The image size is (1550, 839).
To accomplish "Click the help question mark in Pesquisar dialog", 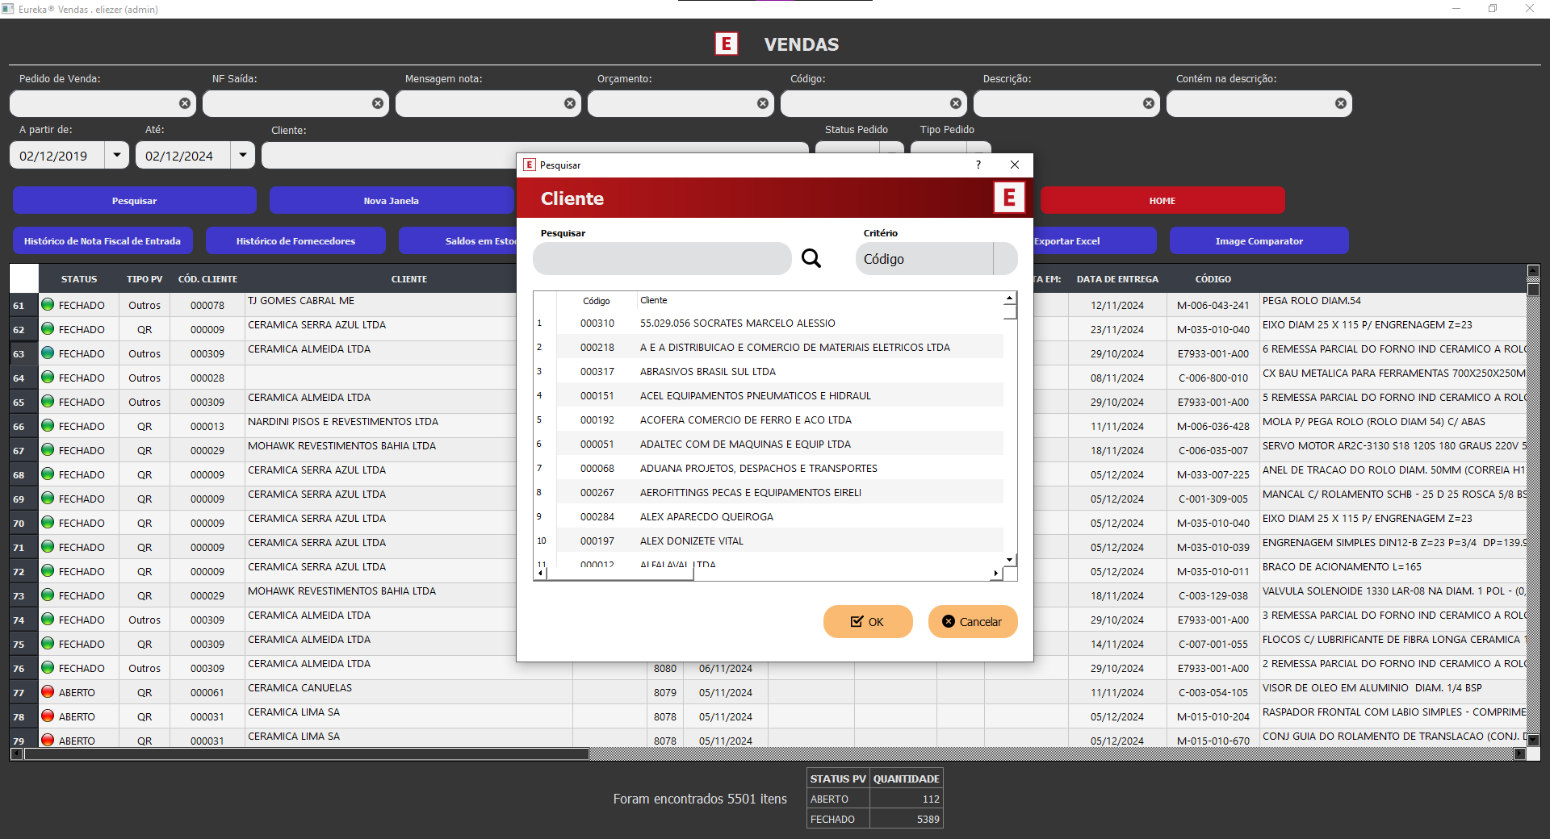I will click(978, 165).
